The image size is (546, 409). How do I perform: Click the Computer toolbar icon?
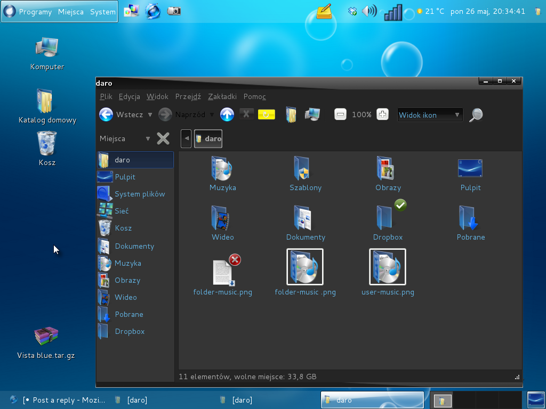point(312,114)
